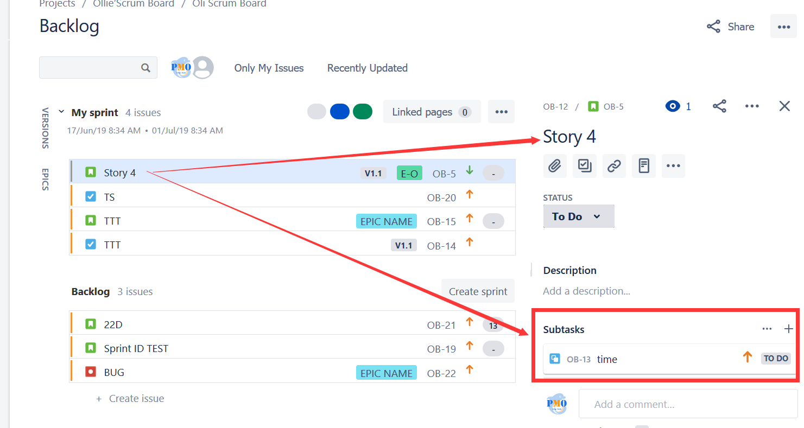Viewport: 804px width, 428px height.
Task: Open the sprint's three-dot actions menu
Action: 501,111
